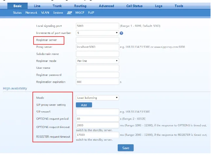Focus the OPTIONS request period field

click(97, 119)
